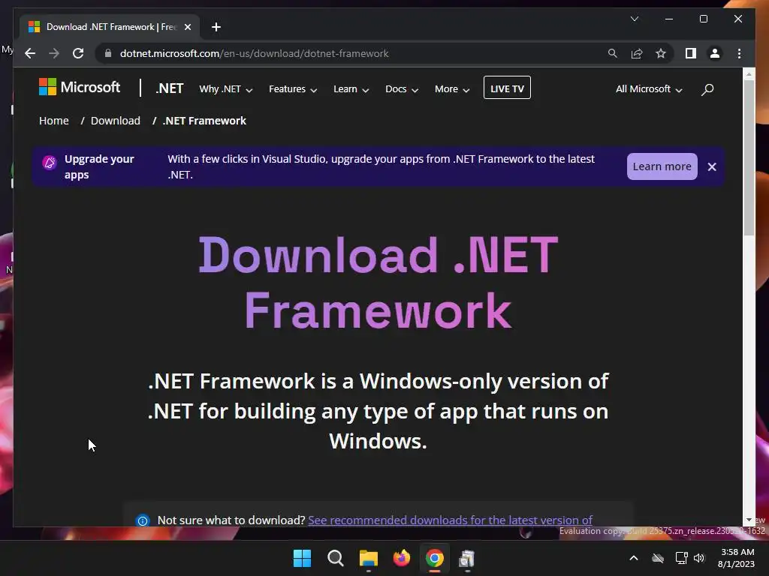Expand the Features menu

(x=293, y=89)
